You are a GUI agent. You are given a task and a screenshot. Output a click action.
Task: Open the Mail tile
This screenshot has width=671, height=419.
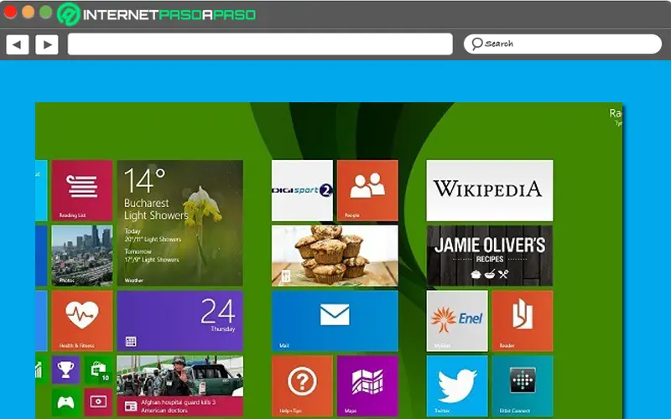(x=335, y=321)
